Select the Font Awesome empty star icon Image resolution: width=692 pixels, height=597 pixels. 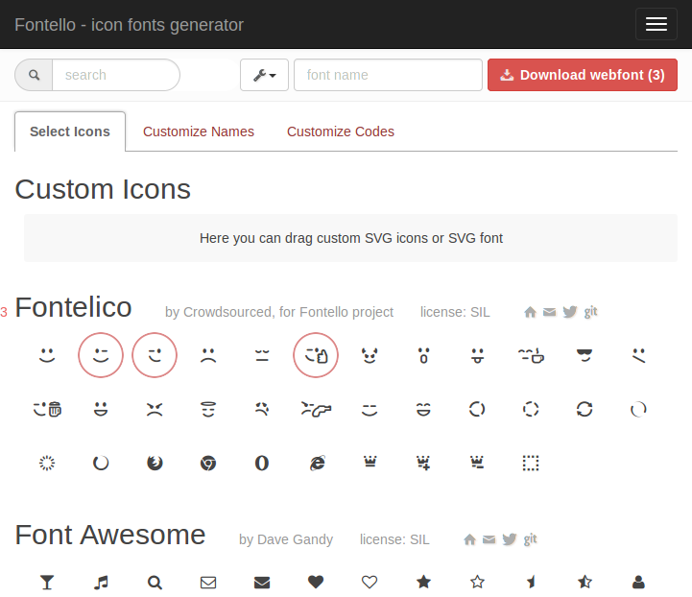(477, 582)
